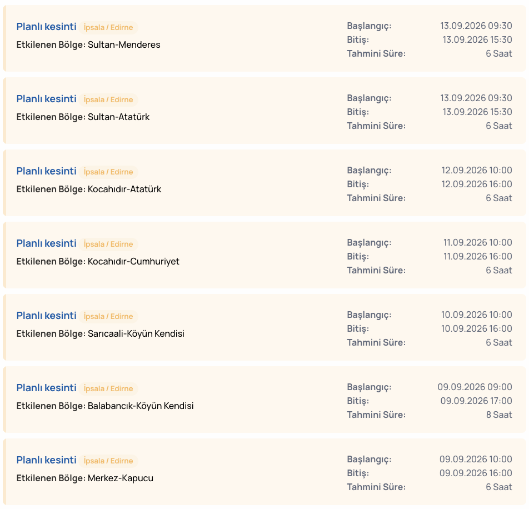Open the Sultan-Atatürk Planlı kesinti heading

[47, 99]
